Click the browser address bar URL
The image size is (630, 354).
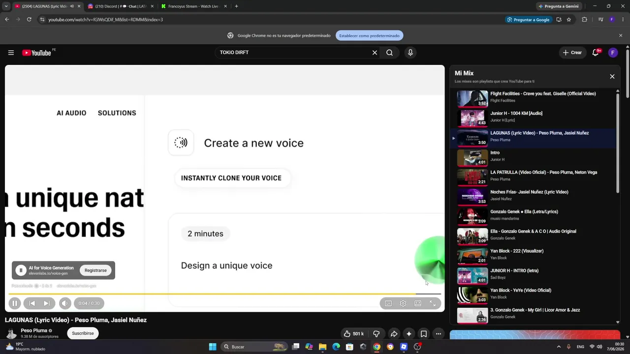(x=106, y=20)
